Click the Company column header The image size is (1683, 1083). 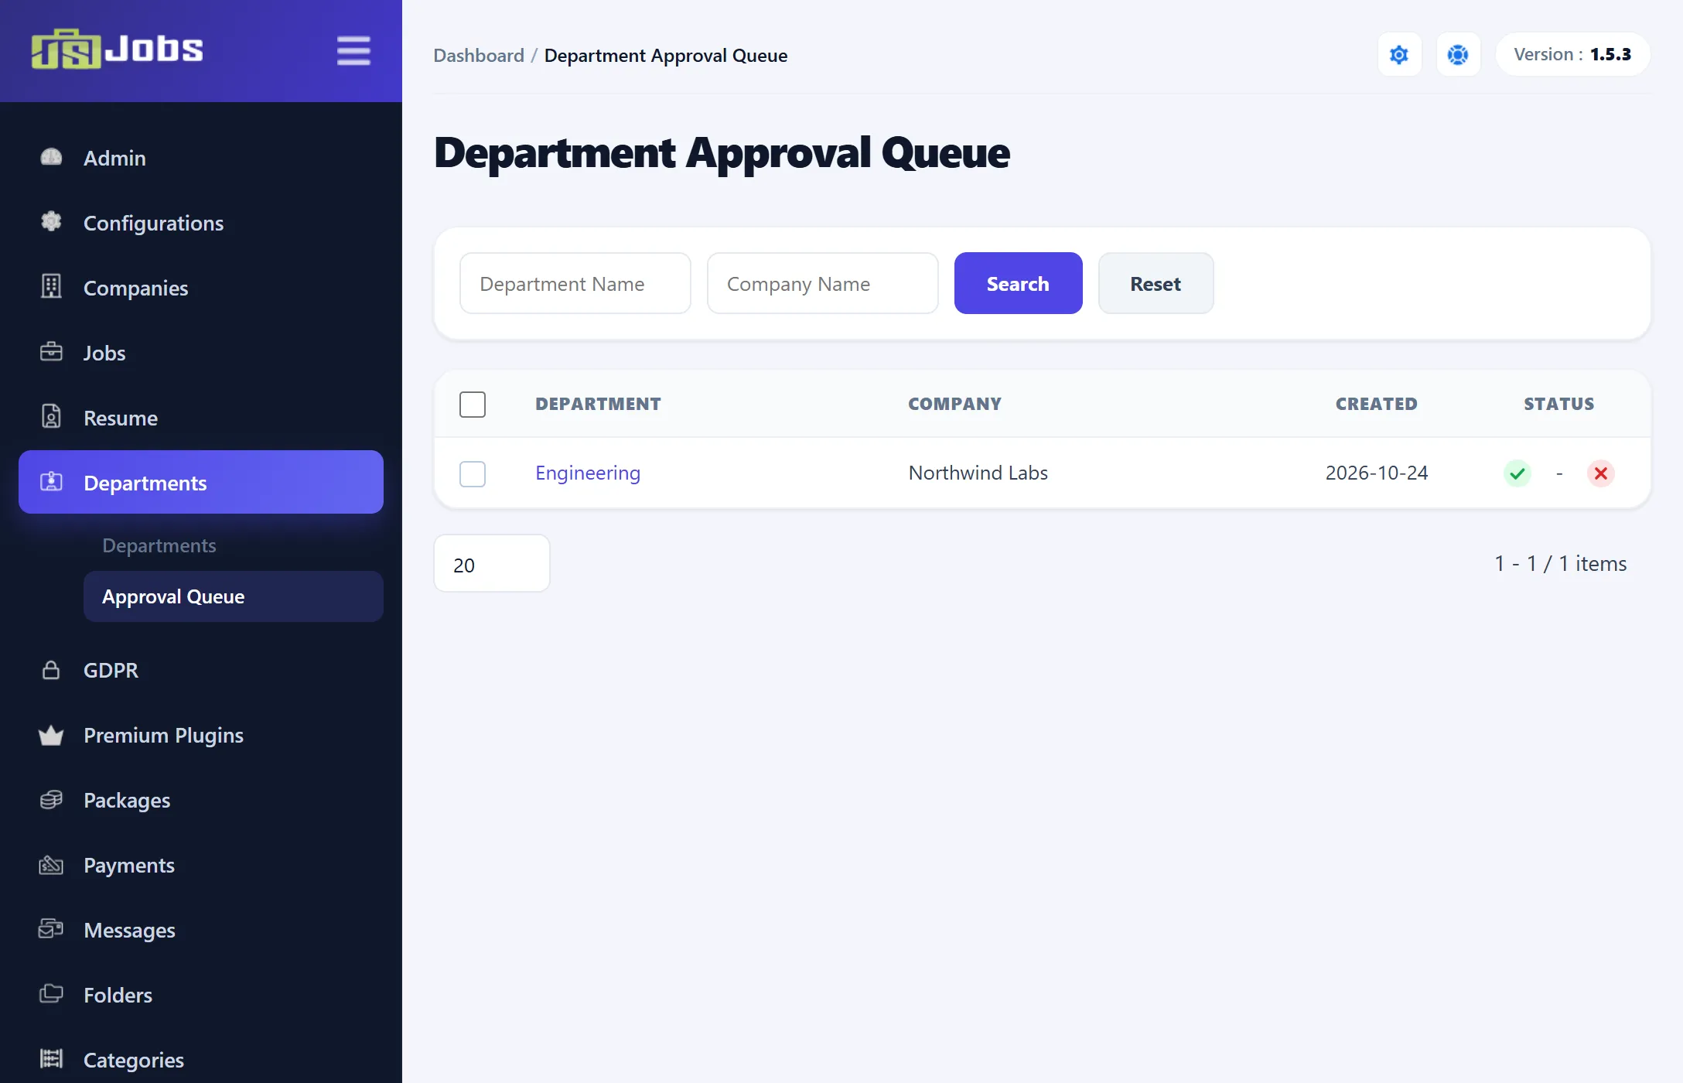tap(954, 404)
